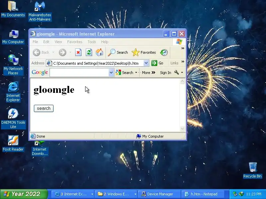Switch to Device Manager taskbar button

159,194
